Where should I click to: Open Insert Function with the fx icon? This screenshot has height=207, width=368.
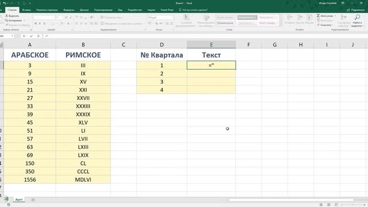39,36
